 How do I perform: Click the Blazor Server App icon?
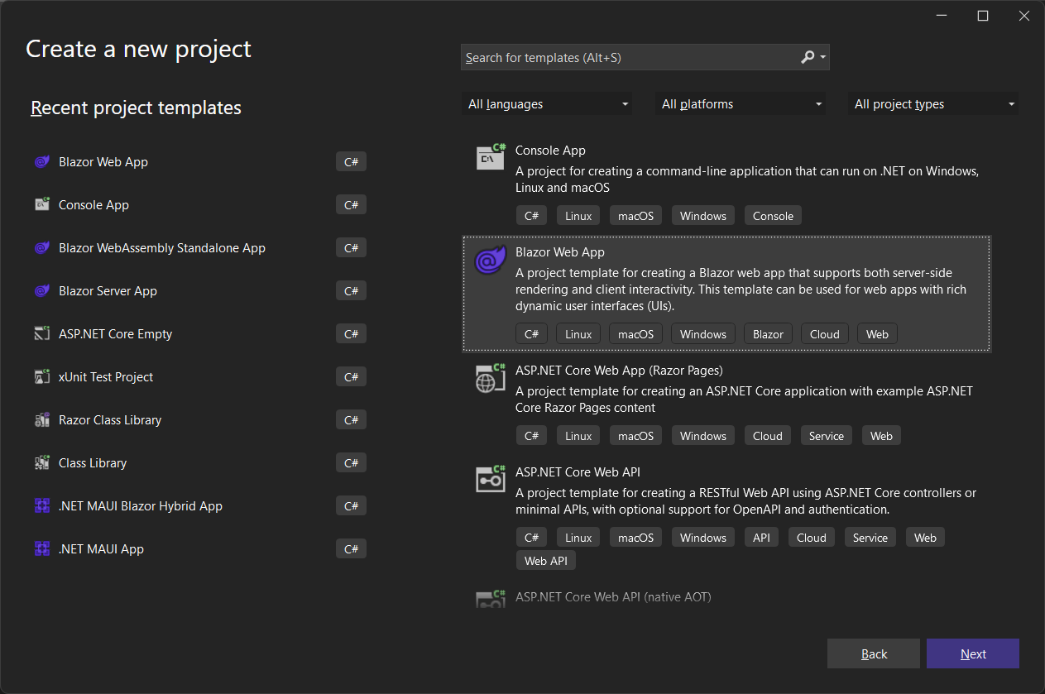click(42, 291)
